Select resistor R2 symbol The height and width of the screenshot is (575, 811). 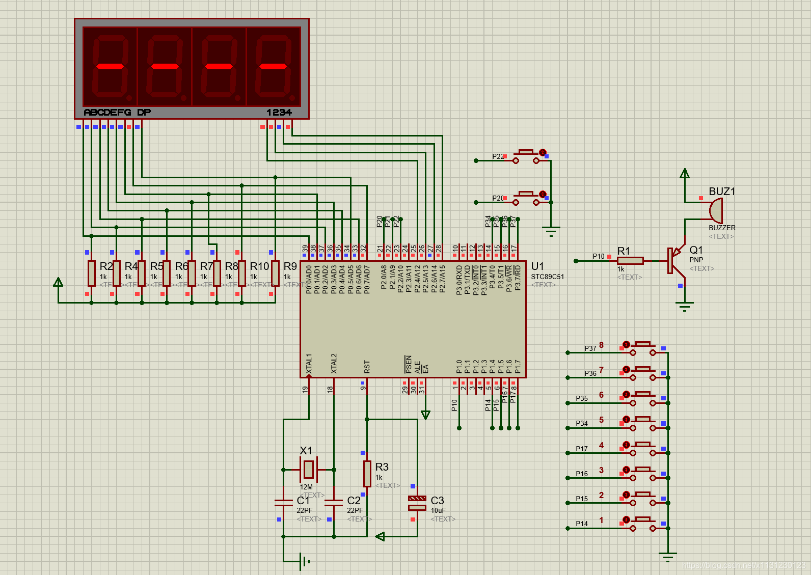92,273
